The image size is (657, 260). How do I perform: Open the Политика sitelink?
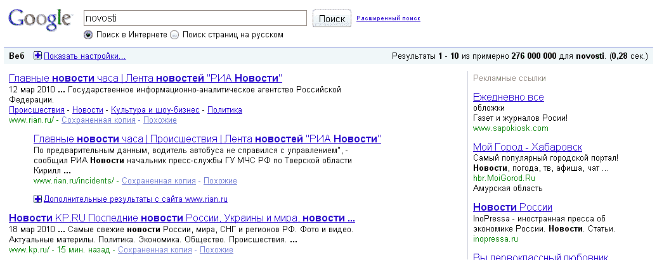click(x=224, y=110)
